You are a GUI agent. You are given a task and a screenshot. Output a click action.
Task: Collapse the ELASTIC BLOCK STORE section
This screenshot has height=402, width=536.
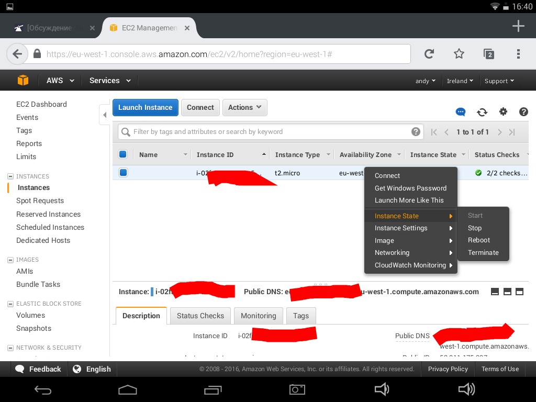click(x=10, y=304)
